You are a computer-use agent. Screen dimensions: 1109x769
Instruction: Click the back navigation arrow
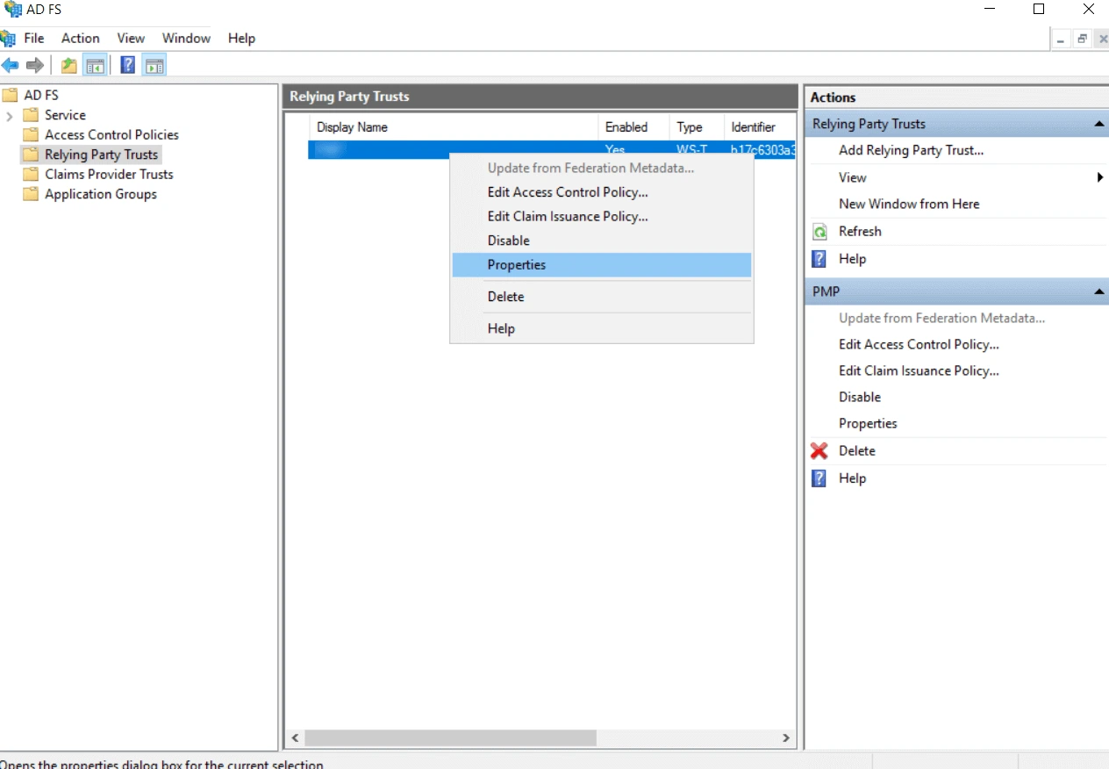(x=11, y=64)
